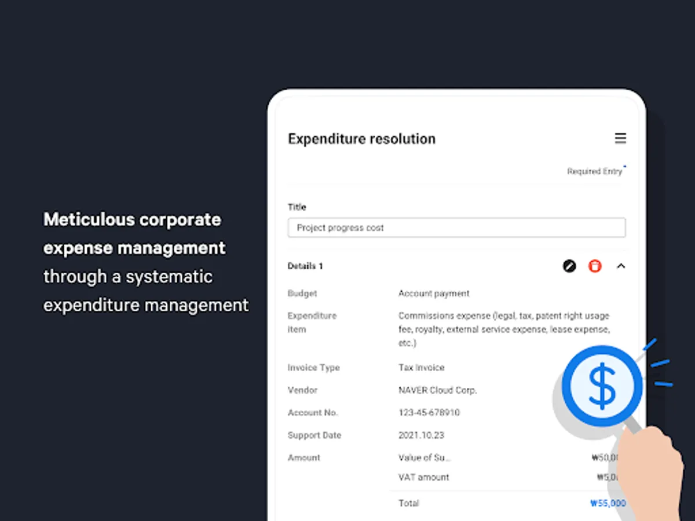Viewport: 695px width, 521px height.
Task: Click the Project progress cost title field
Action: click(457, 228)
